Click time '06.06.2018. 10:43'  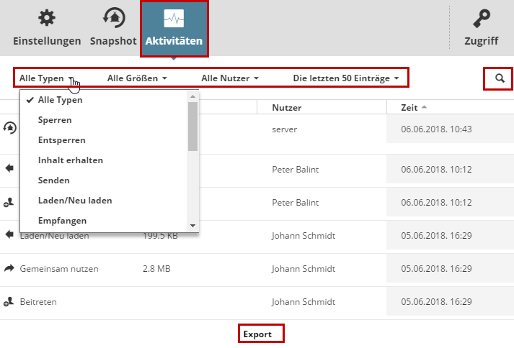click(x=436, y=129)
